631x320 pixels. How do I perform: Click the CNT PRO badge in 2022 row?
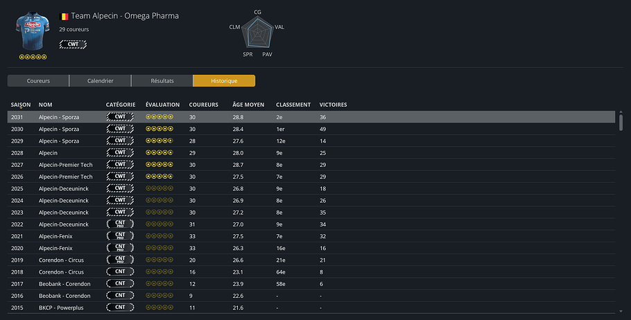point(120,224)
